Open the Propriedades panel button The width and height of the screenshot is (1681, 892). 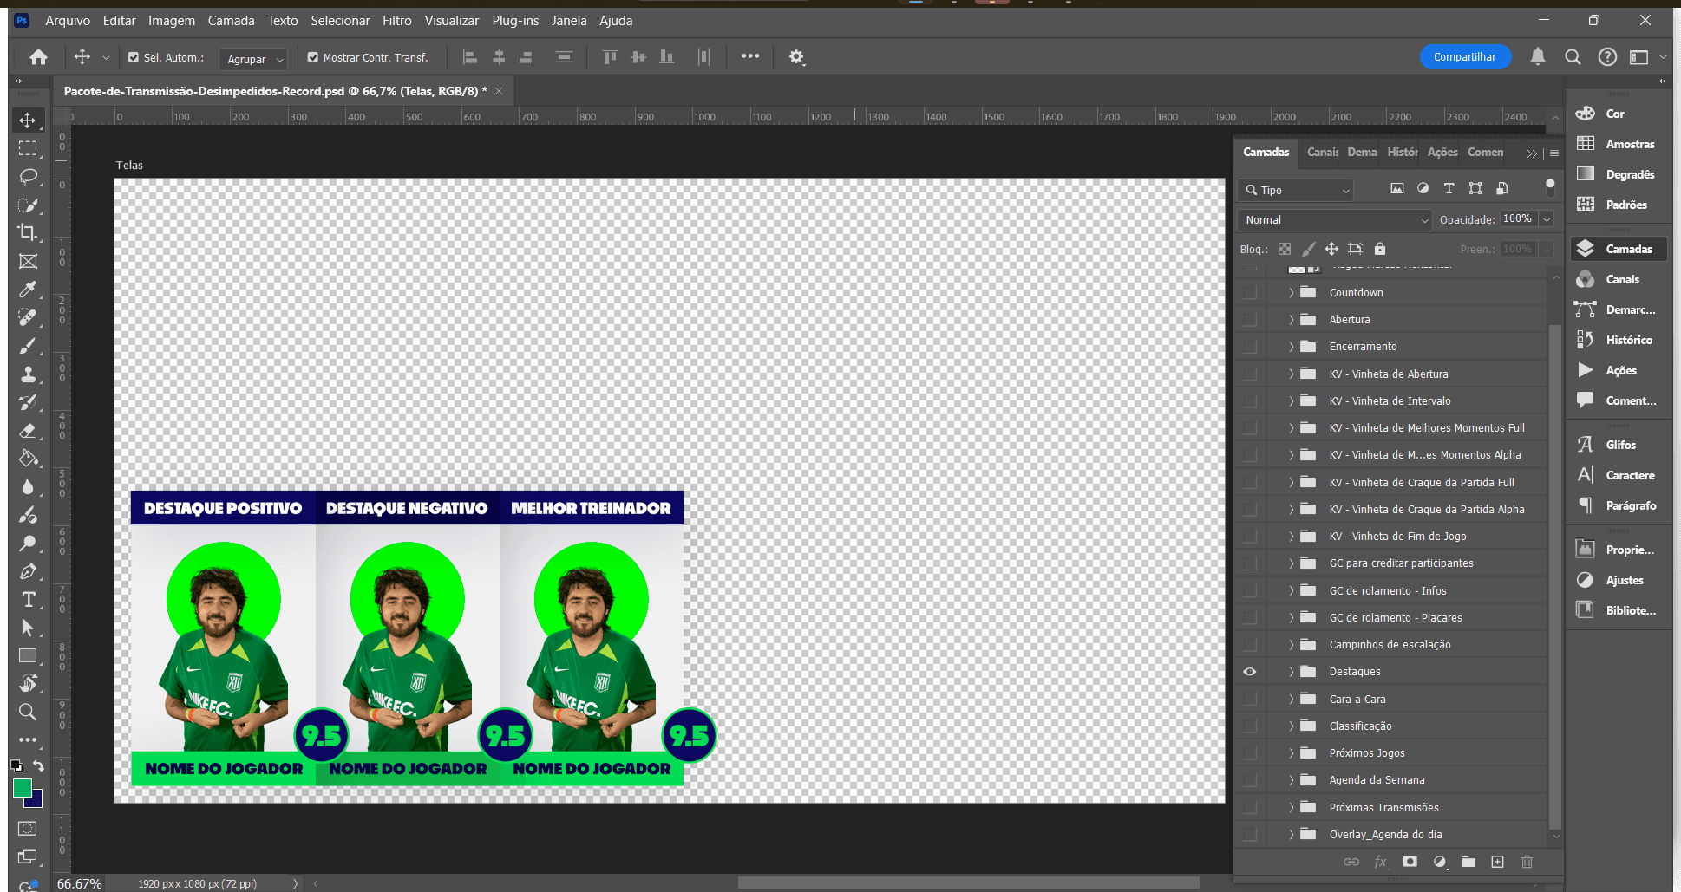pyautogui.click(x=1619, y=550)
